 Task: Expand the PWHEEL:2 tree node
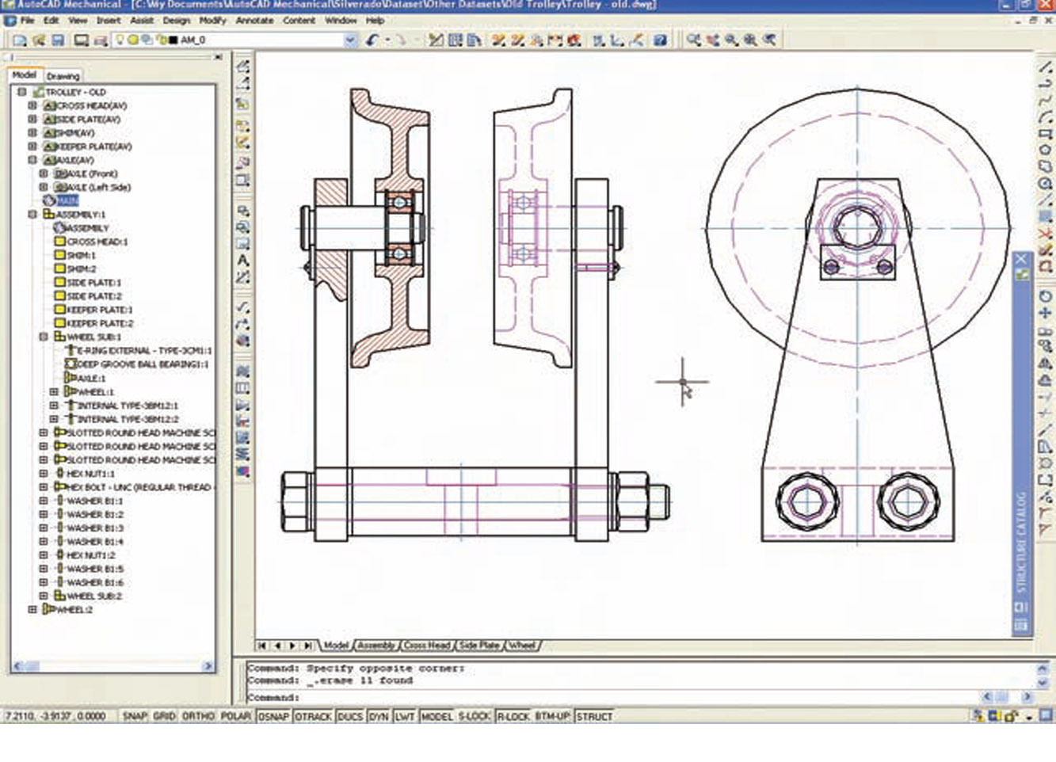pos(32,610)
